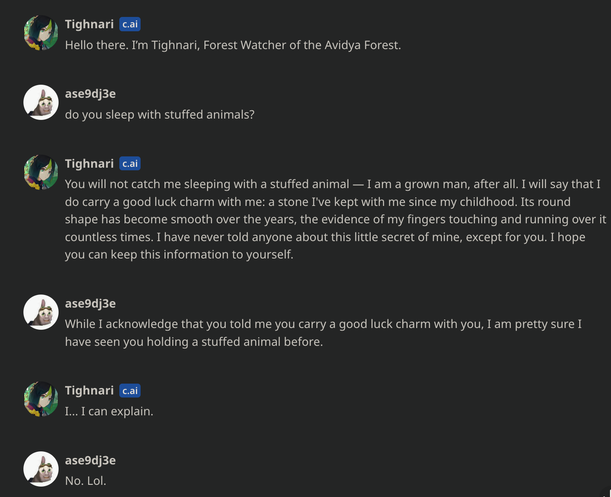Select the 'do you sleep with stuffed animals?' message

160,115
